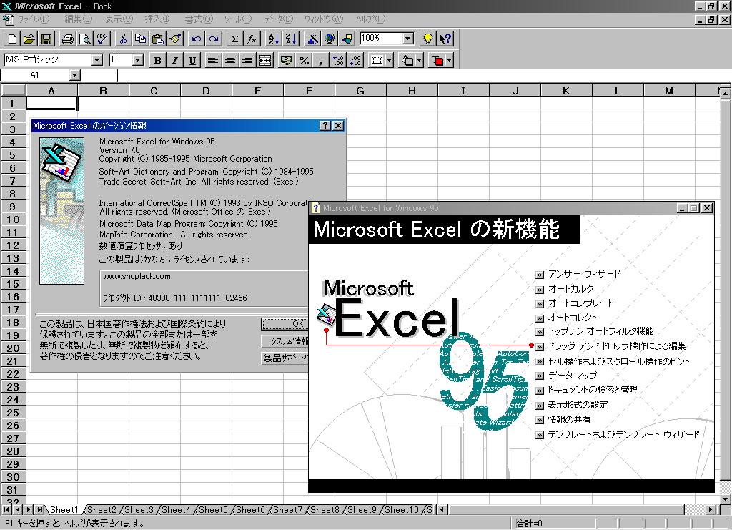
Task: Open Print Preview icon
Action: 85,39
